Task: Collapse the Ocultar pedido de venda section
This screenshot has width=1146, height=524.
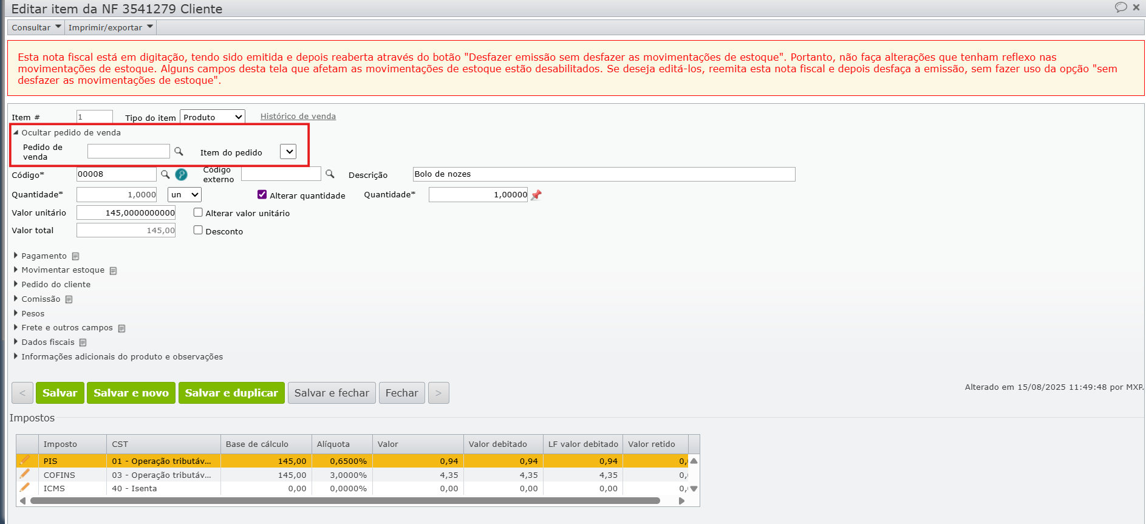Action: [x=67, y=132]
